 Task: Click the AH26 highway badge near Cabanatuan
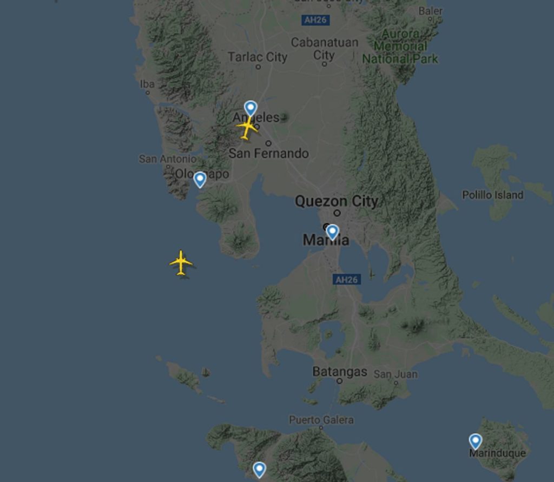315,20
